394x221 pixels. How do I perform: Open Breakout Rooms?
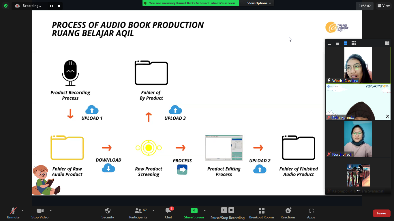(x=262, y=213)
